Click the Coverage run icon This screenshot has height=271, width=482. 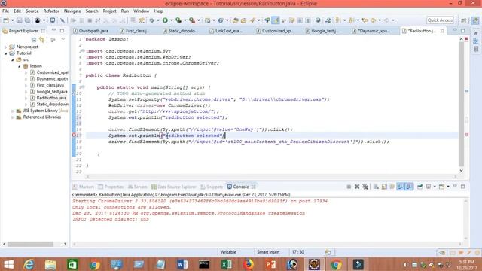pos(178,20)
